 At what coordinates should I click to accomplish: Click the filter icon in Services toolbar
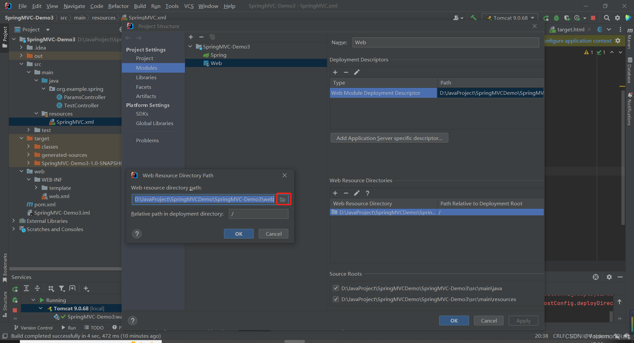click(x=62, y=289)
